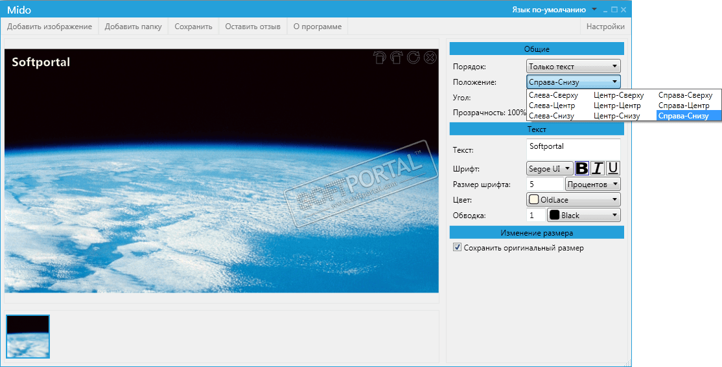Toggle Bold text formatting
Screen dimensions: 722x367
(x=581, y=168)
